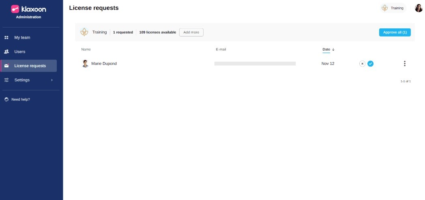This screenshot has height=200, width=425.
Task: Open the Training workspace selector
Action: coord(393,8)
